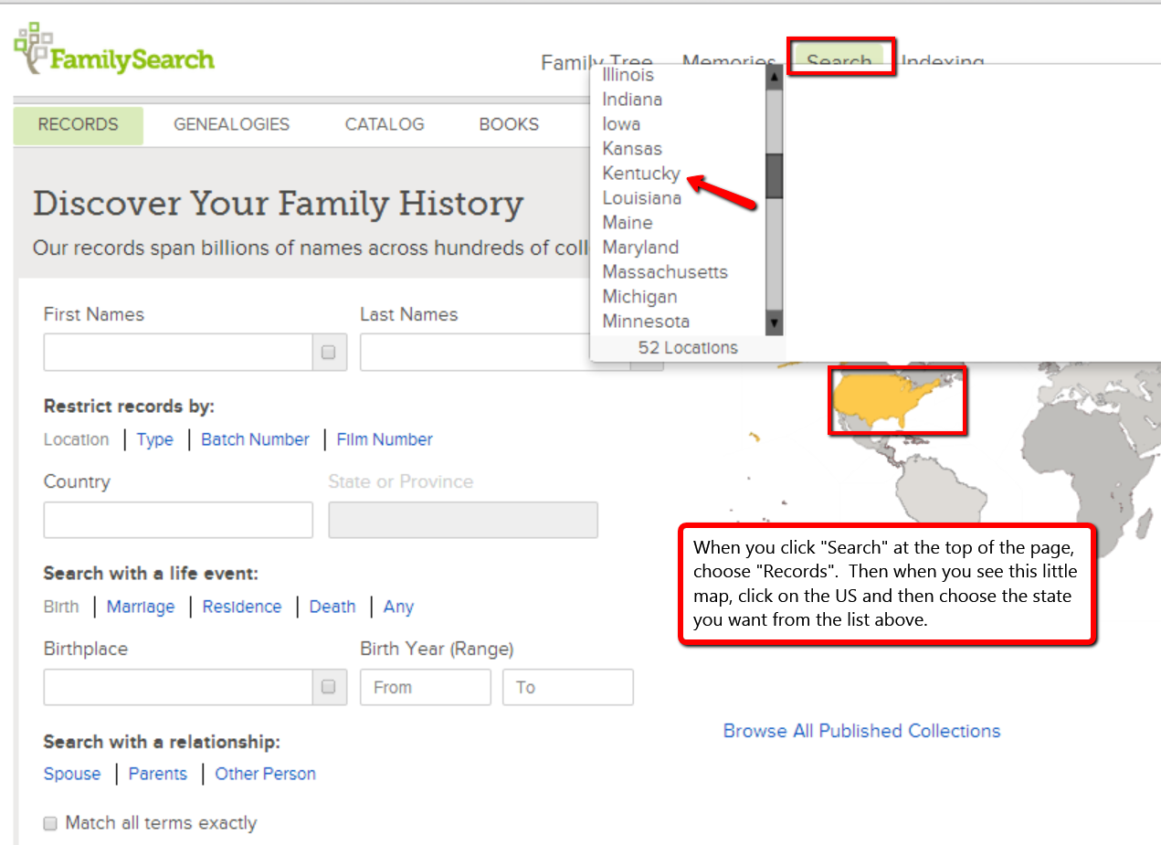This screenshot has height=845, width=1161.
Task: Click the Birth Year From field
Action: (426, 687)
